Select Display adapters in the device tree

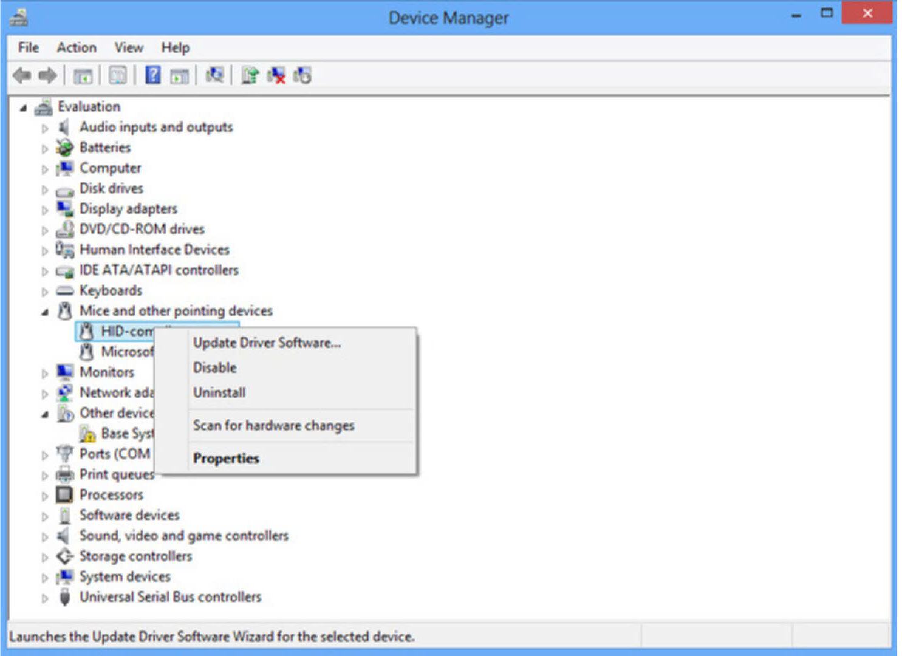(128, 209)
